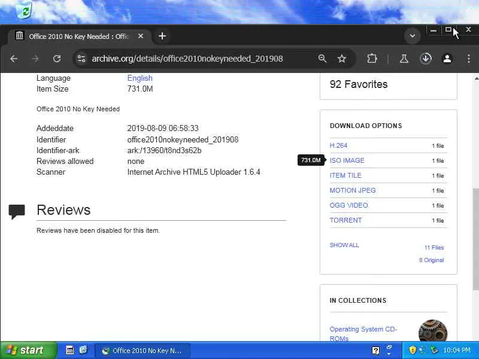This screenshot has height=359, width=479.
Task: Click SHOW ALL download files link
Action: 344,245
